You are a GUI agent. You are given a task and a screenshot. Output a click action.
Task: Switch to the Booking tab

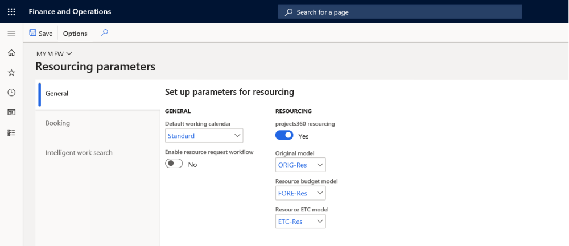pyautogui.click(x=58, y=123)
